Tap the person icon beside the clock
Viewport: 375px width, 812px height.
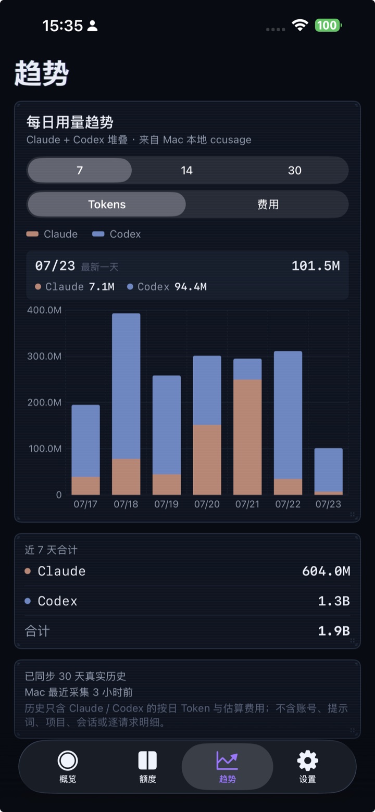pos(92,26)
